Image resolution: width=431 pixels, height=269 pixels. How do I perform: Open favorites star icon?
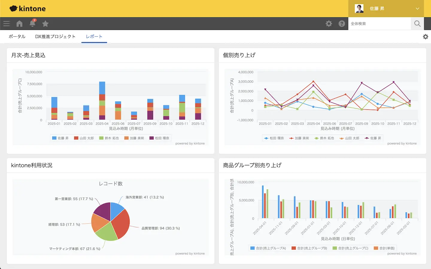click(45, 24)
